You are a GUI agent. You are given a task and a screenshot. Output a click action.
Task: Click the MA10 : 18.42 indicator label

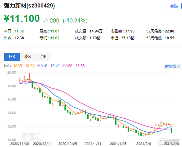pyautogui.click(x=48, y=66)
